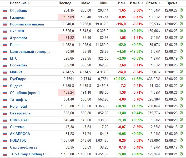Click the clock icon in Яндекс row

coord(181,85)
